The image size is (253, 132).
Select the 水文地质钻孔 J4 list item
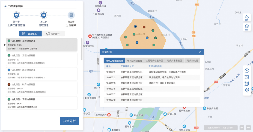pos(41,74)
